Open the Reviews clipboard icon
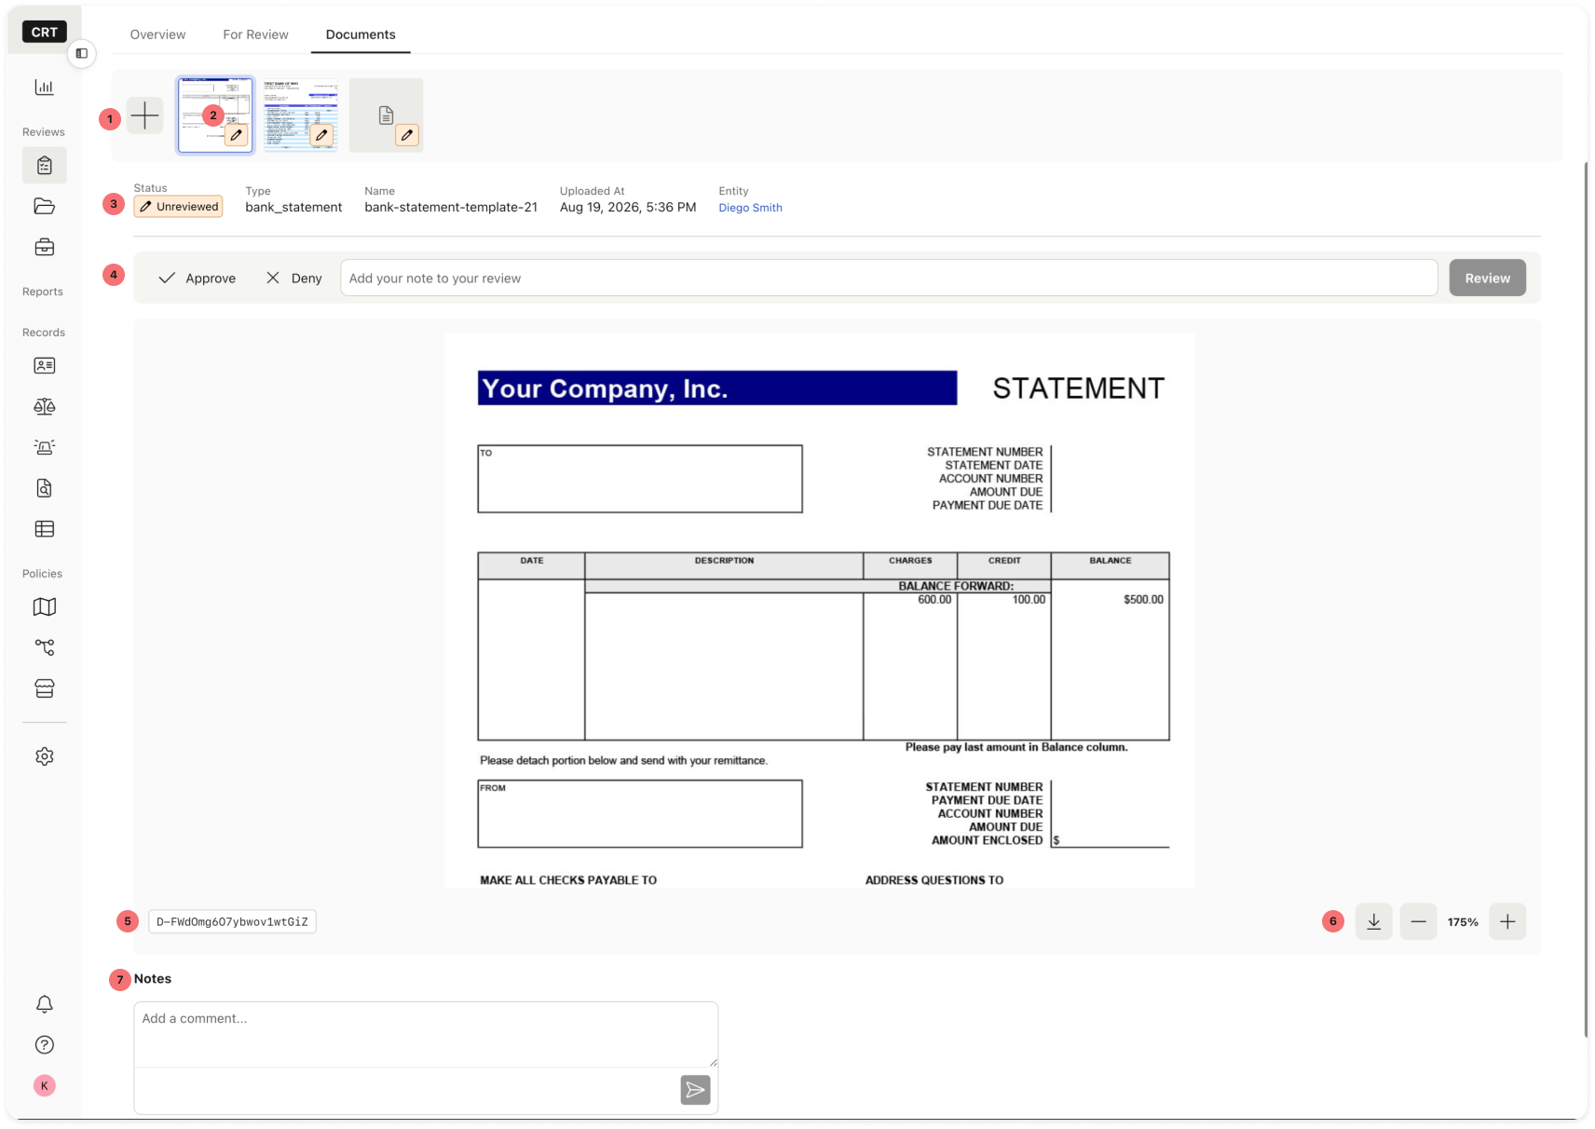This screenshot has width=1595, height=1129. pyautogui.click(x=44, y=166)
